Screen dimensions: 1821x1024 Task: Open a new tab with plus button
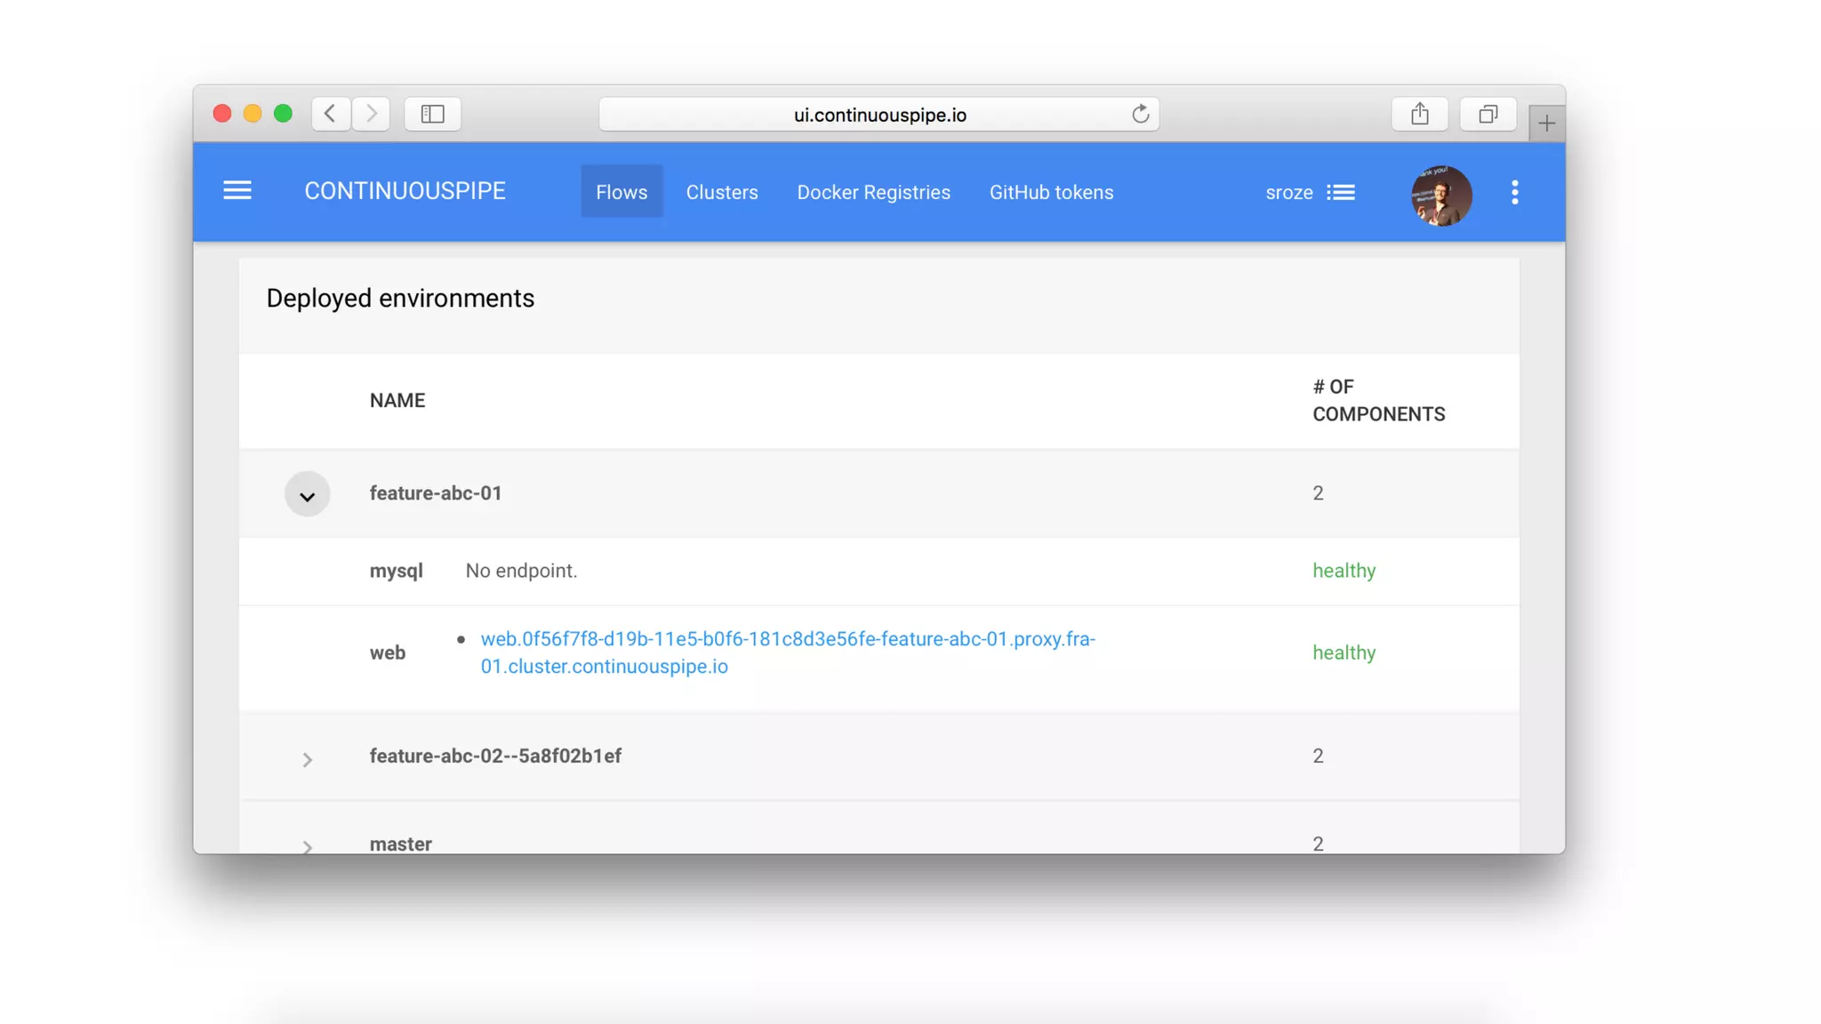tap(1546, 124)
